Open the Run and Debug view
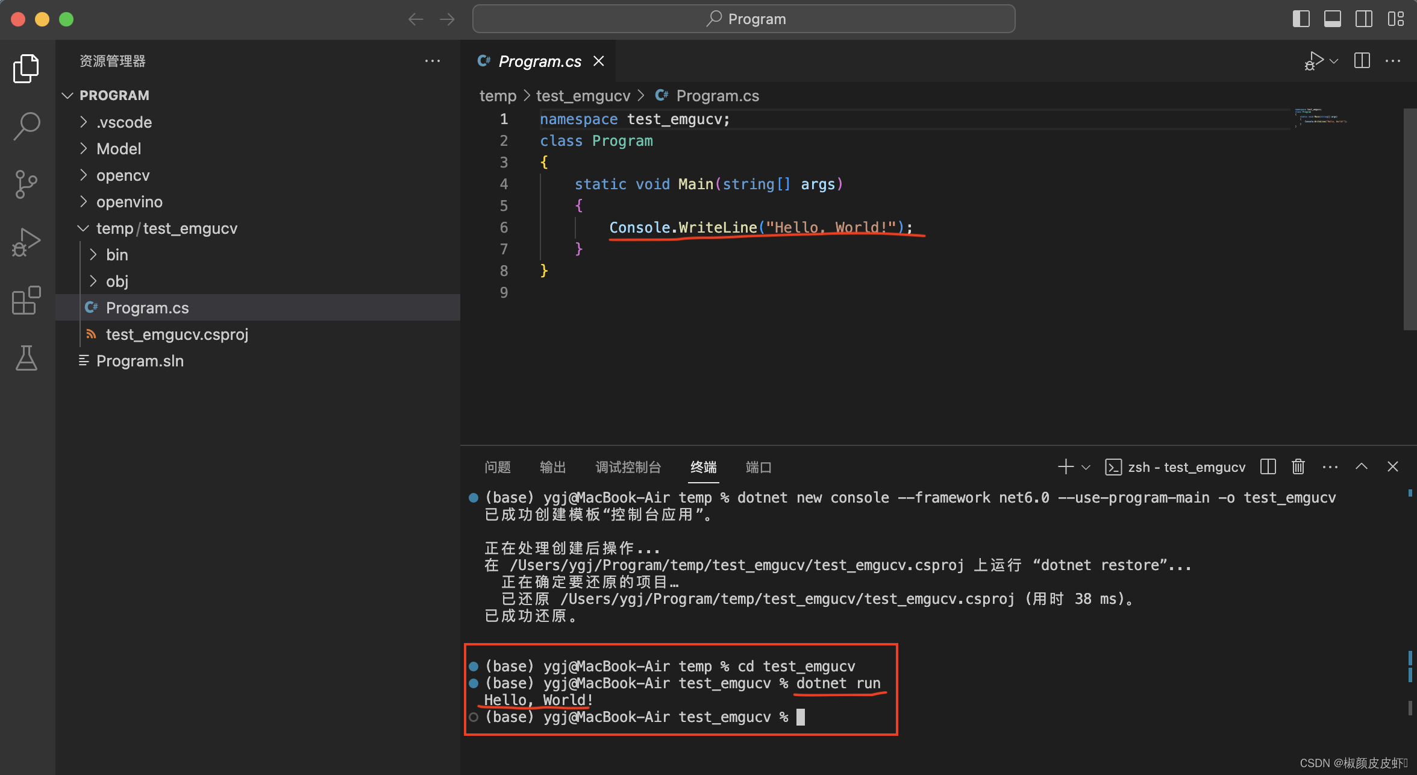This screenshot has width=1417, height=775. pyautogui.click(x=27, y=242)
